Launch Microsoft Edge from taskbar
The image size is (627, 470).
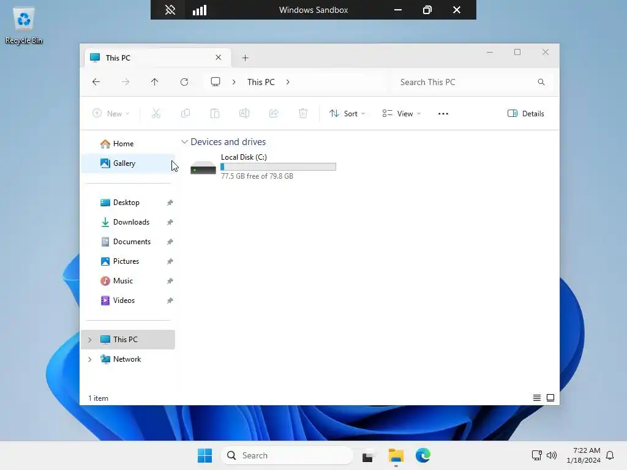(423, 455)
